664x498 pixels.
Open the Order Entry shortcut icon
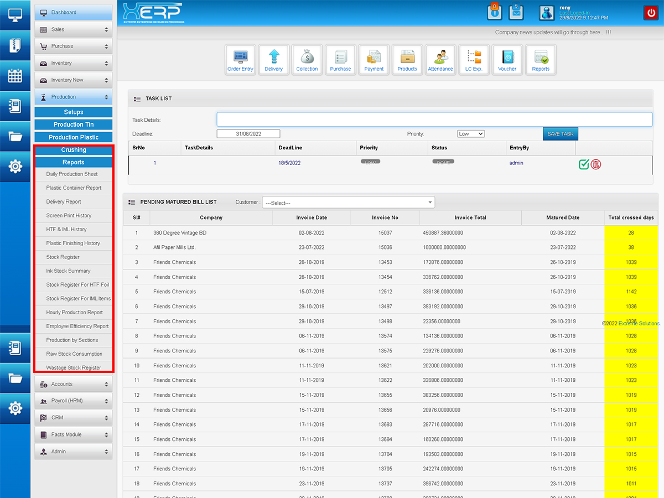pyautogui.click(x=240, y=59)
